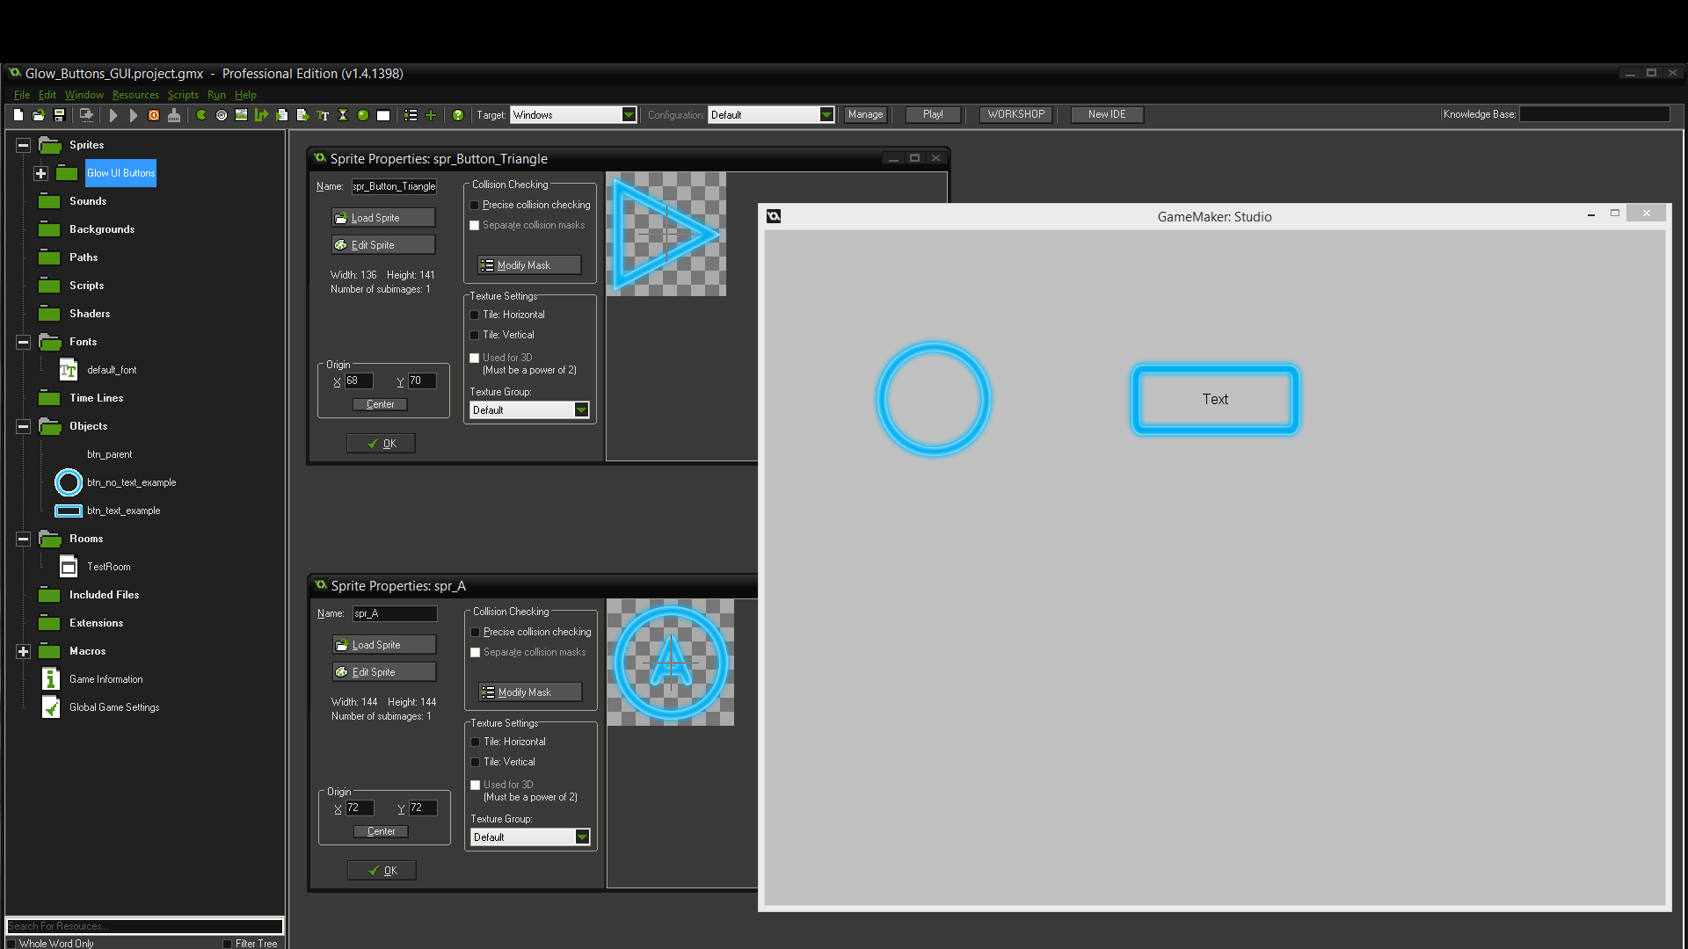Image resolution: width=1688 pixels, height=949 pixels.
Task: Open the Create Time Line tool
Action: (x=343, y=114)
